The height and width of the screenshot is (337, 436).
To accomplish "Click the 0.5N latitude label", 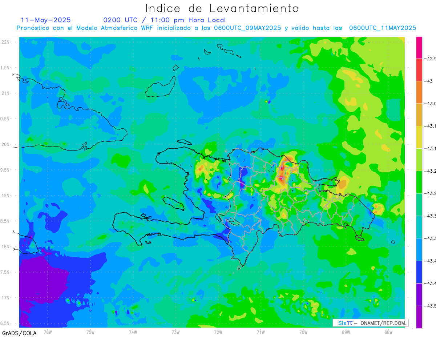I will tap(5, 119).
